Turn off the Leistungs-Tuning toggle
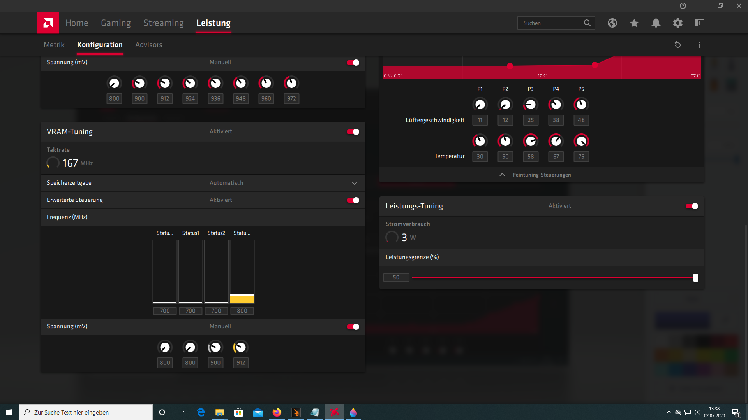Image resolution: width=748 pixels, height=420 pixels. pyautogui.click(x=692, y=206)
